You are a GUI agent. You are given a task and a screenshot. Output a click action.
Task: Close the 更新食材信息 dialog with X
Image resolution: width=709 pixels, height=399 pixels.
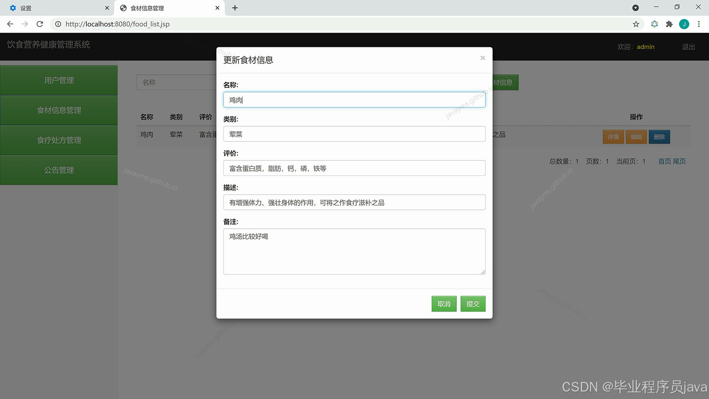(482, 58)
